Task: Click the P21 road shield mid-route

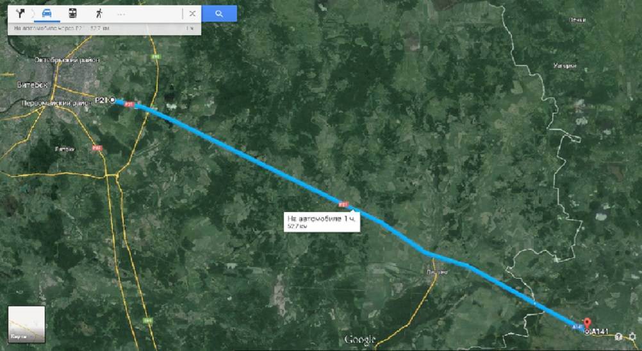Action: [x=343, y=204]
